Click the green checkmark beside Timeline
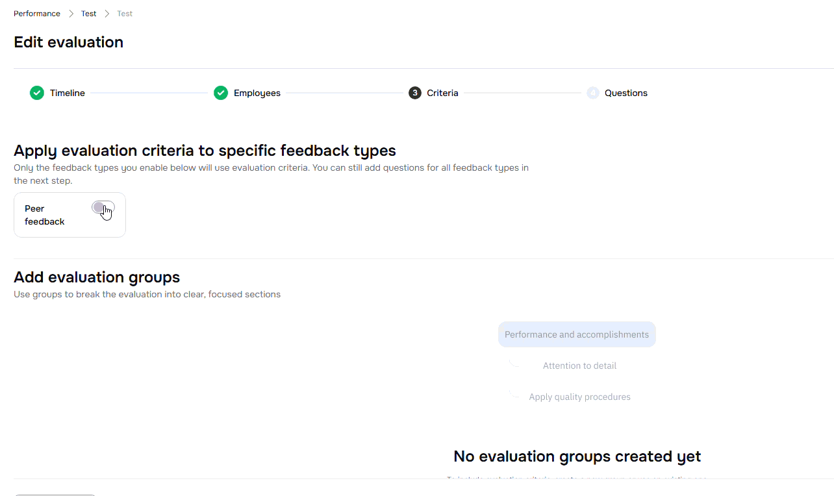The image size is (834, 496). tap(37, 93)
